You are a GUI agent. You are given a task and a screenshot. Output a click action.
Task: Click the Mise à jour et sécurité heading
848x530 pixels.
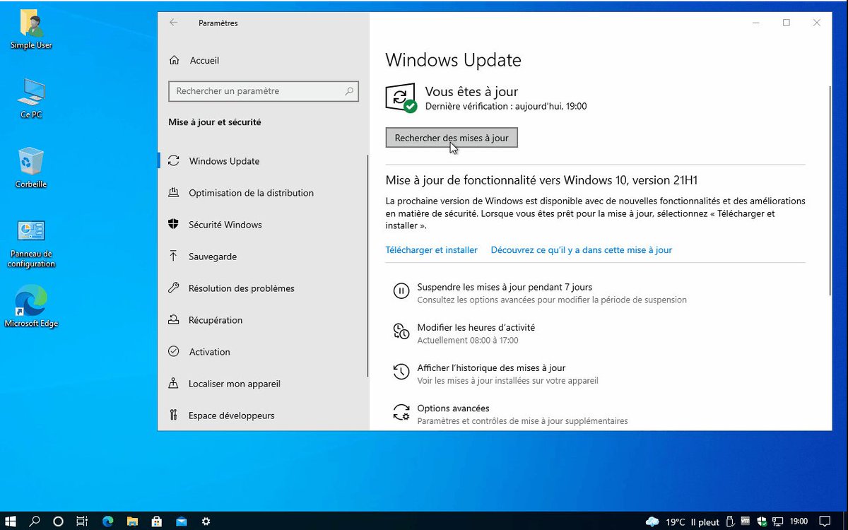215,122
